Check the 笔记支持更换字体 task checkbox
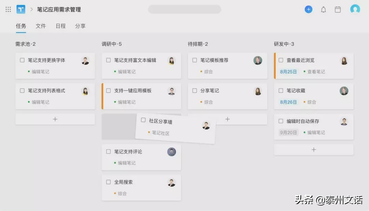 pos(23,60)
